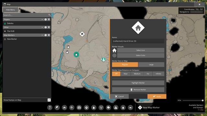Select Dekoba in the Players list
Screen dimensions: 207x116
pyautogui.click(x=27, y=23)
